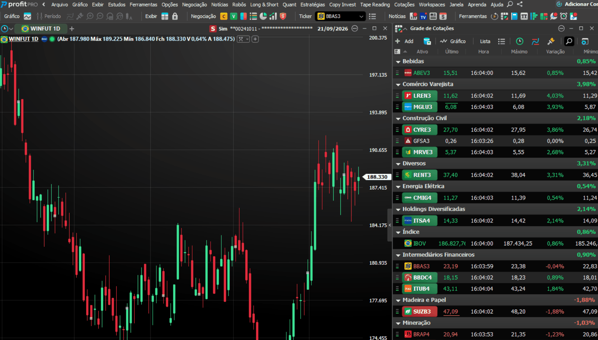Click the Gráfico button in quotes grid
Screen dimensions: 598x340
[x=453, y=41]
